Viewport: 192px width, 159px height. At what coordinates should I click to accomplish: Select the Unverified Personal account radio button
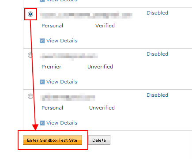[x=30, y=96]
